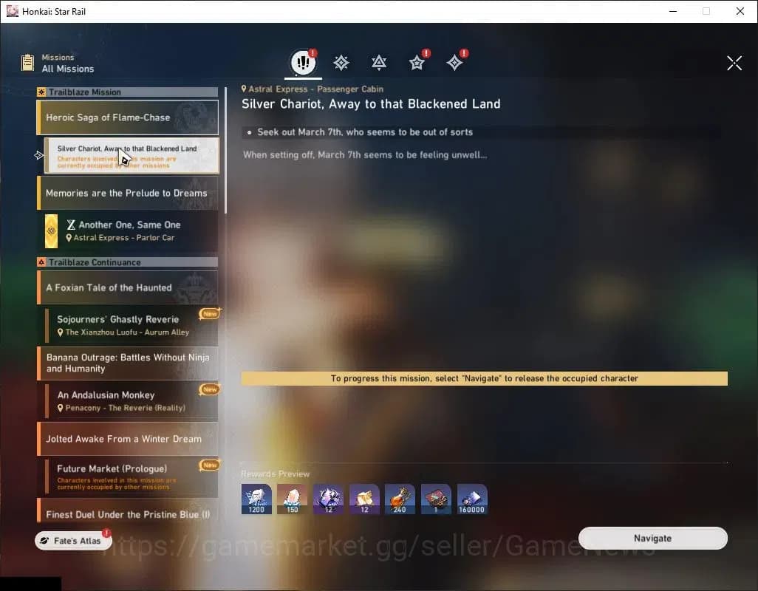Select Silver Chariot, Away to that Blackened Land

pos(132,156)
